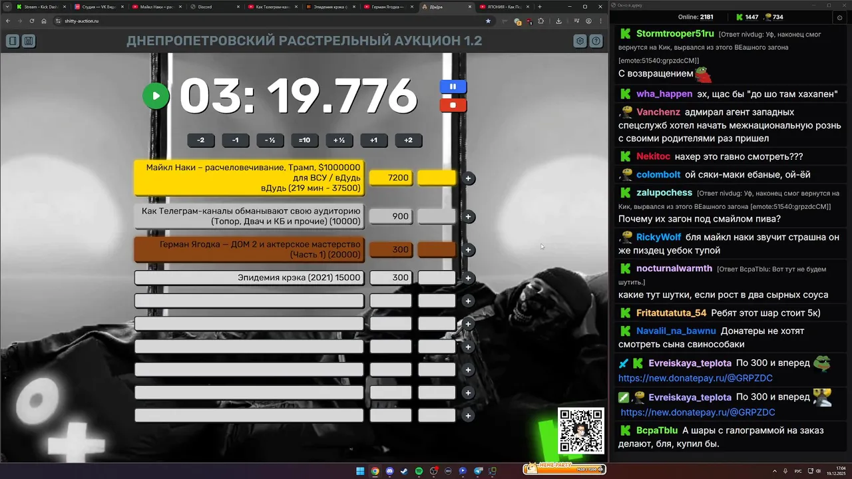Click username nocturnalwarmth in chat
Screen dimensions: 852x479
pos(674,268)
